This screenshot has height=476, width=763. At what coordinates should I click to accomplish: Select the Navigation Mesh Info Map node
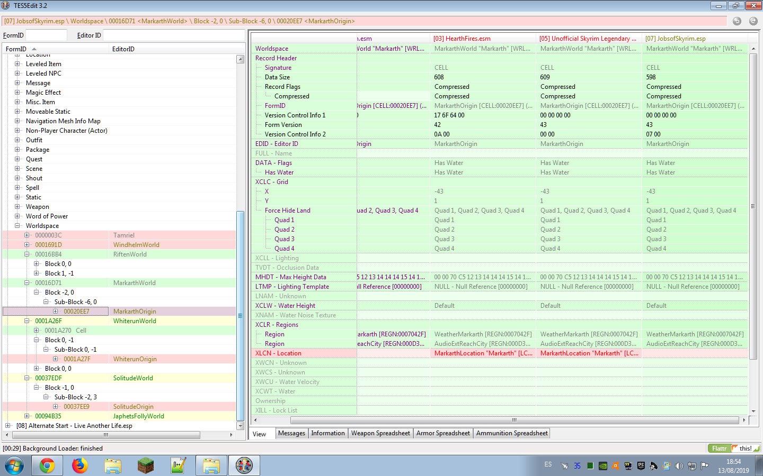(x=63, y=121)
